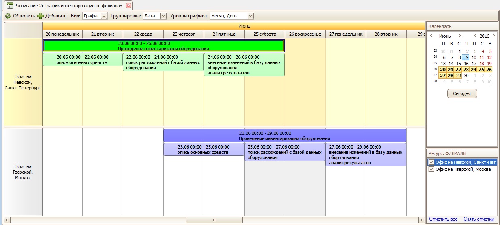
Task: Uncheck Офис на Невском, Санкт-Петербург checkbox
Action: (x=432, y=162)
